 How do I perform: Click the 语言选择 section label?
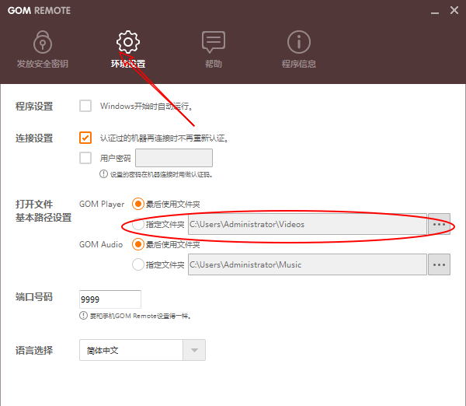pyautogui.click(x=34, y=350)
